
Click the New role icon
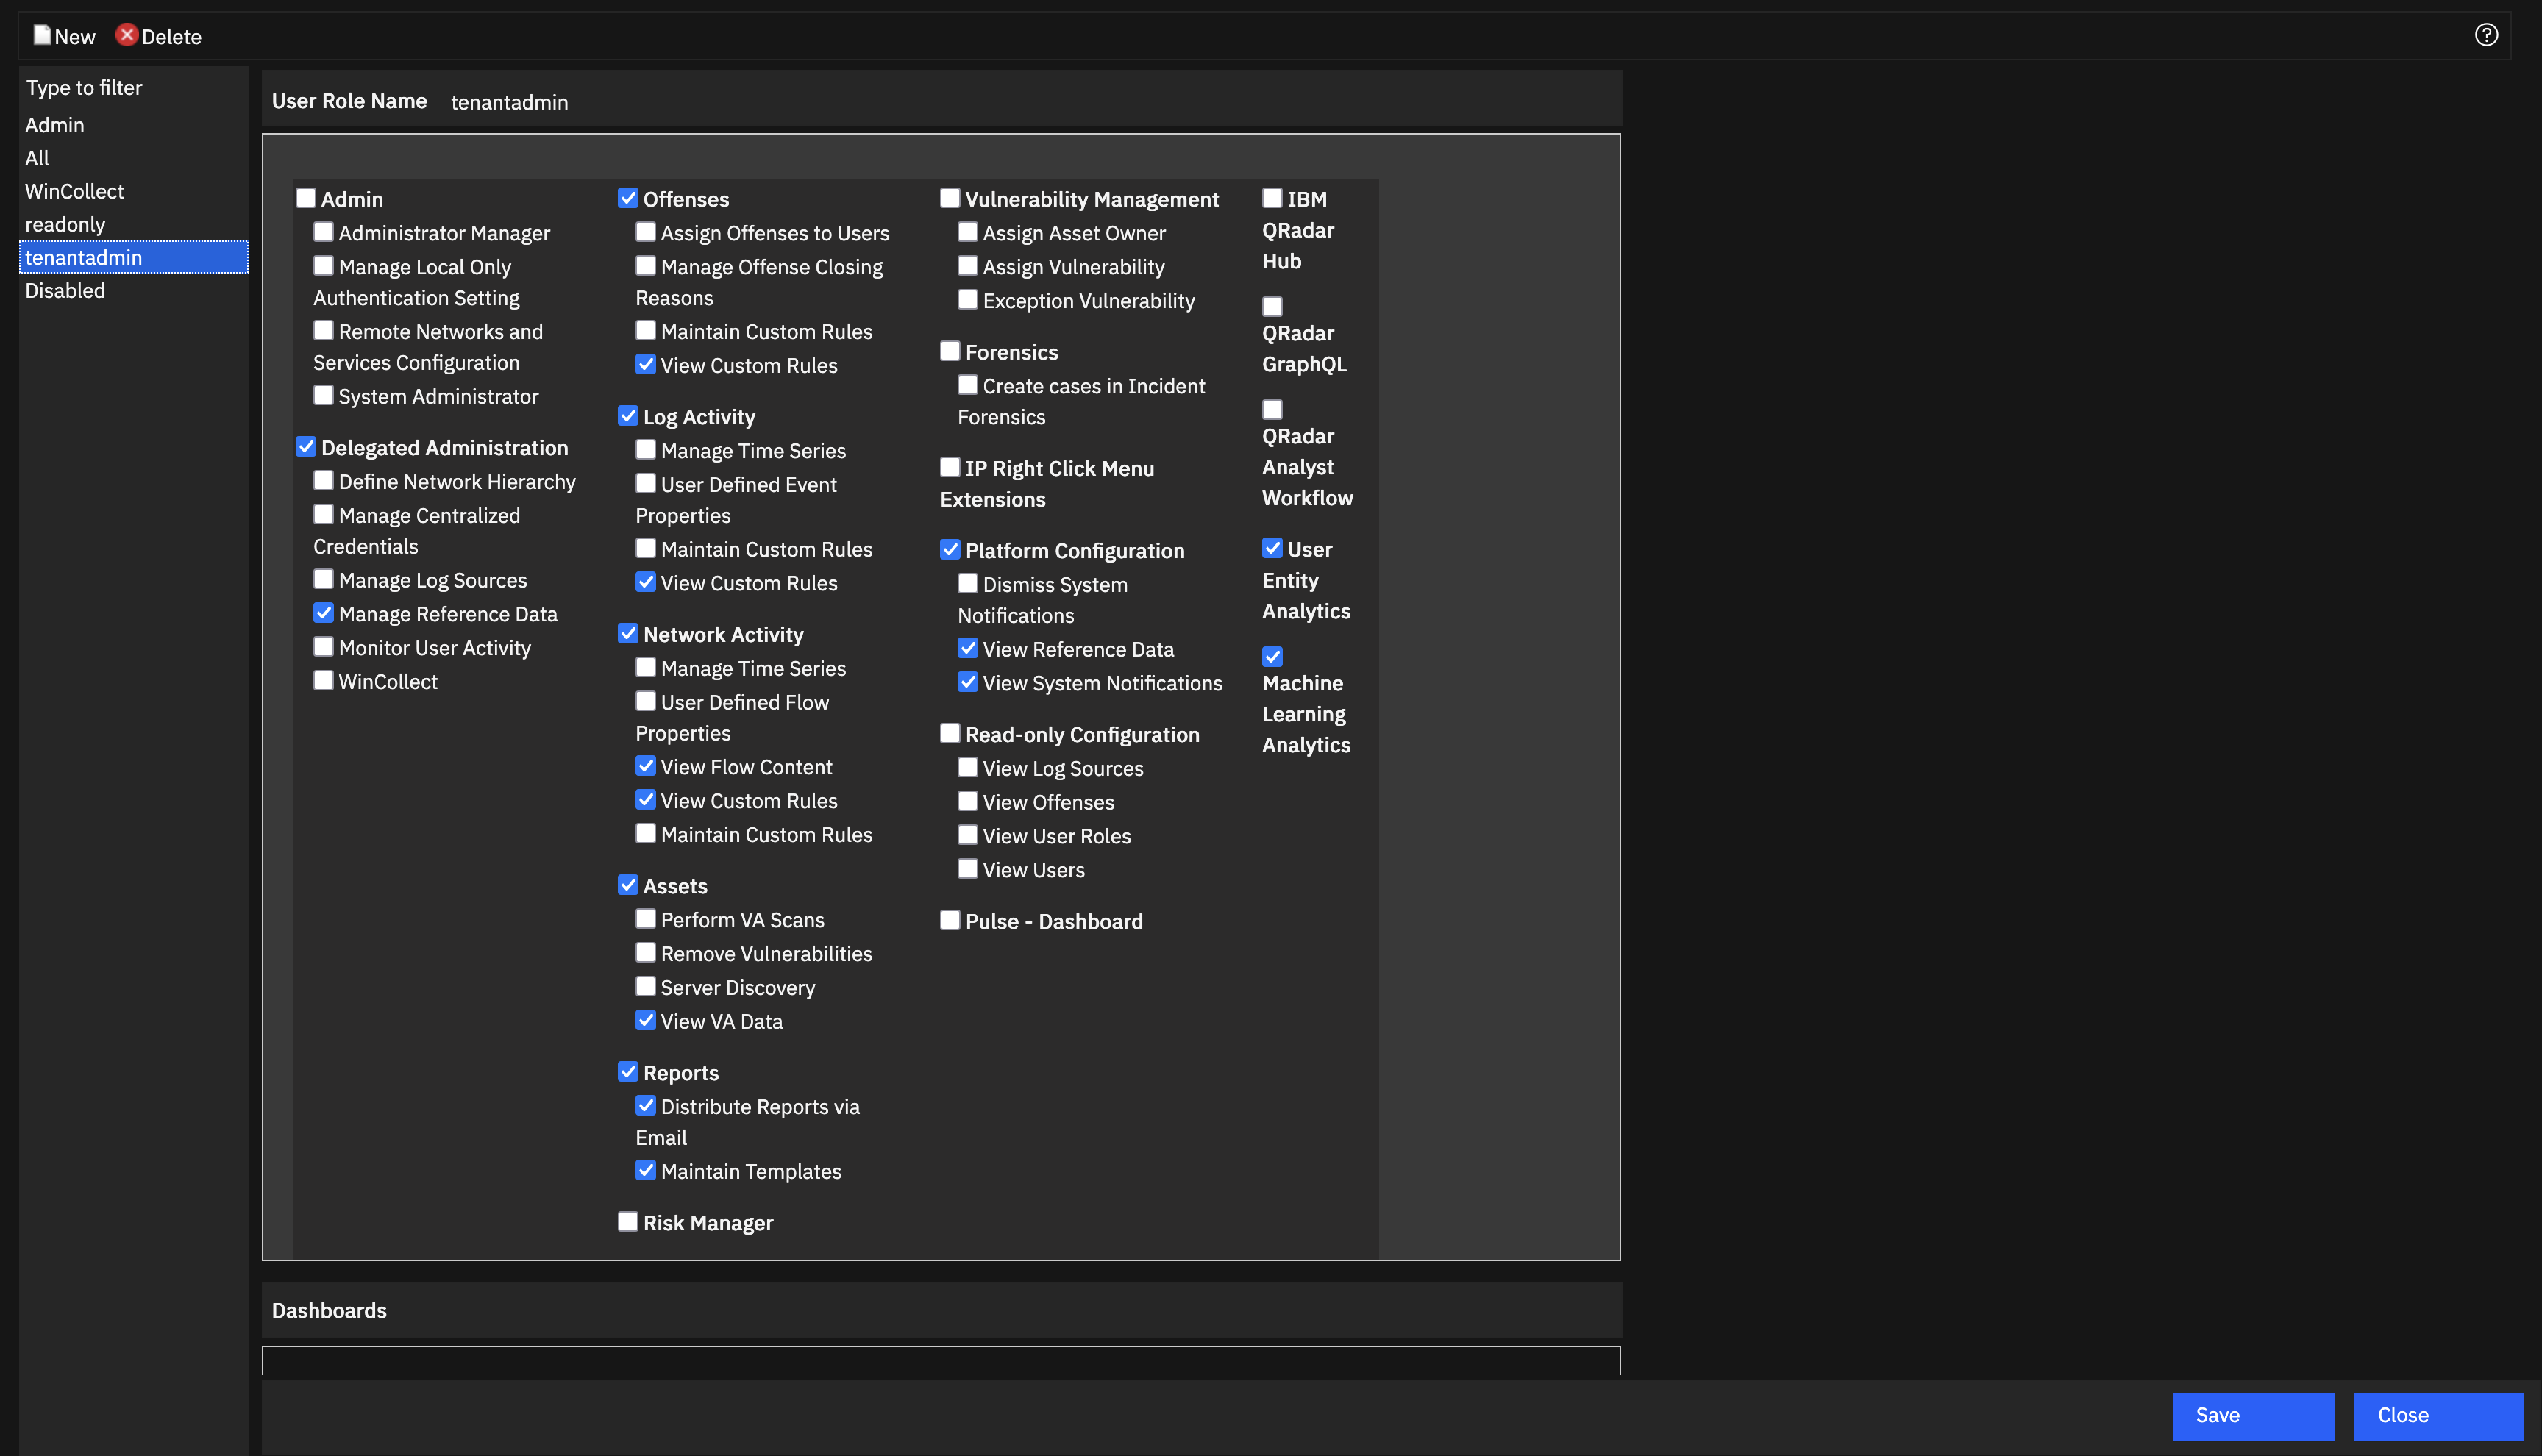(x=42, y=35)
